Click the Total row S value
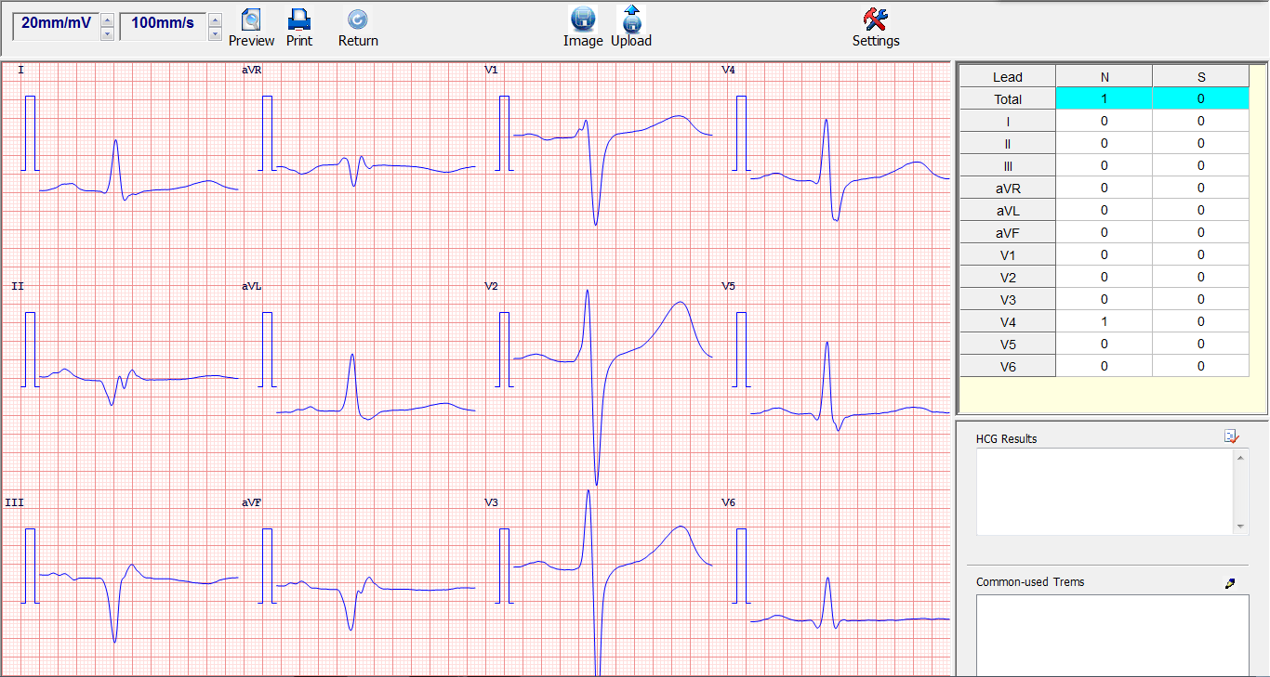This screenshot has width=1270, height=677. pyautogui.click(x=1201, y=99)
